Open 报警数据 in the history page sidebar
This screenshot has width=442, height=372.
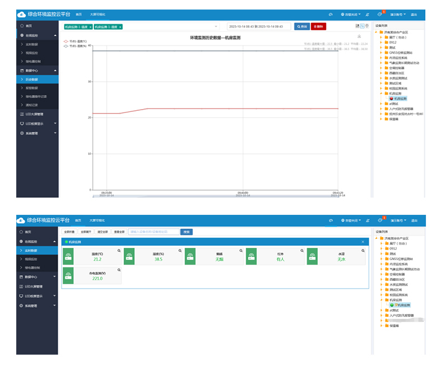tap(32, 88)
